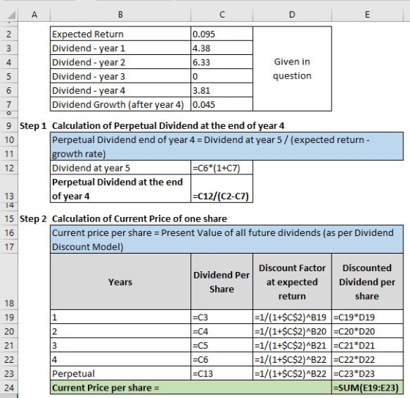Click the Expected Return label cell
410x398 pixels.
[x=120, y=34]
